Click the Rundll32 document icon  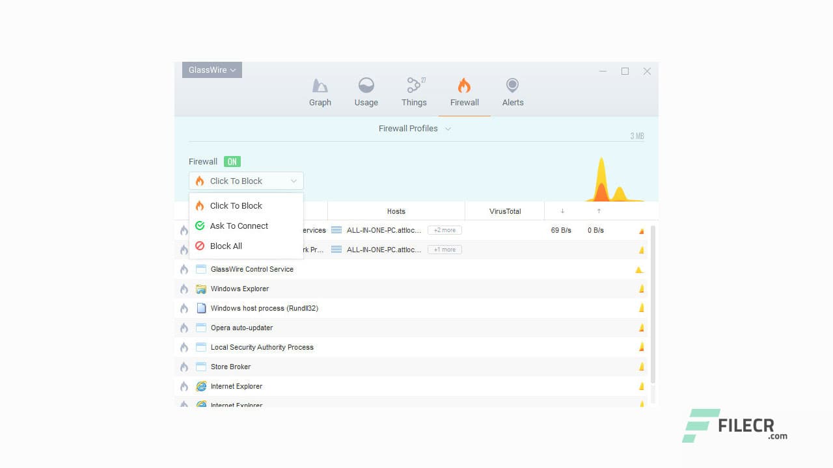201,308
